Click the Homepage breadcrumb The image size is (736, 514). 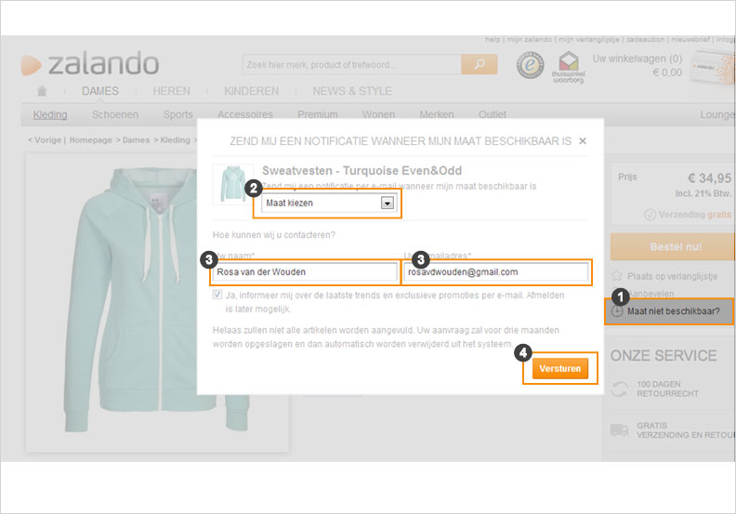[x=90, y=139]
